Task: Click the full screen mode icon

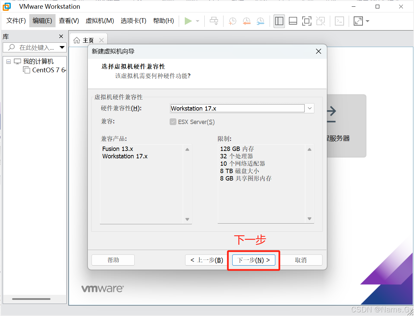Action: click(307, 21)
